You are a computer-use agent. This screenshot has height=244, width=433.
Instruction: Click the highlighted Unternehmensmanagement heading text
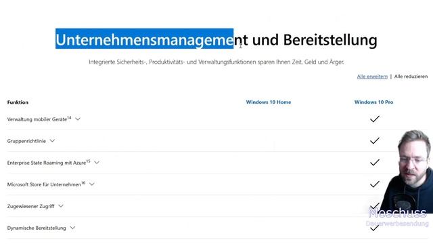(x=144, y=39)
